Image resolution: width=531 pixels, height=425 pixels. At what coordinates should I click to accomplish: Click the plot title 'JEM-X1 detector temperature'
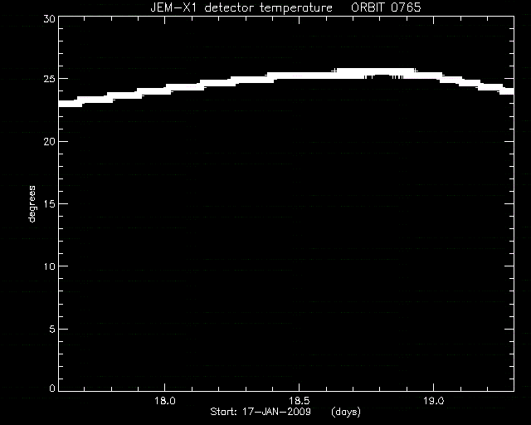241,7
